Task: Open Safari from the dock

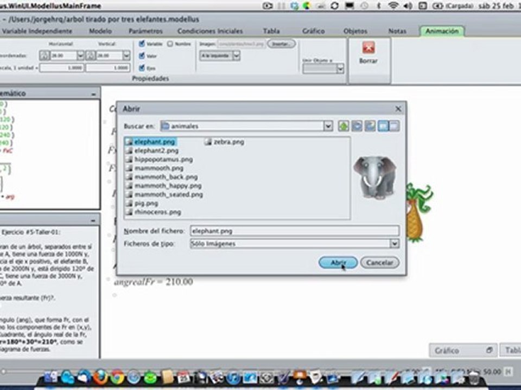Action: pos(134,378)
